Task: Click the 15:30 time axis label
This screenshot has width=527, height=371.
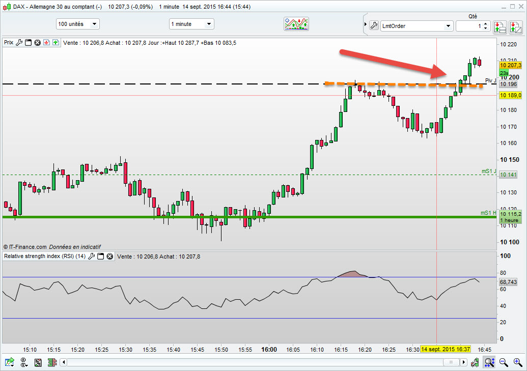Action: [125, 350]
